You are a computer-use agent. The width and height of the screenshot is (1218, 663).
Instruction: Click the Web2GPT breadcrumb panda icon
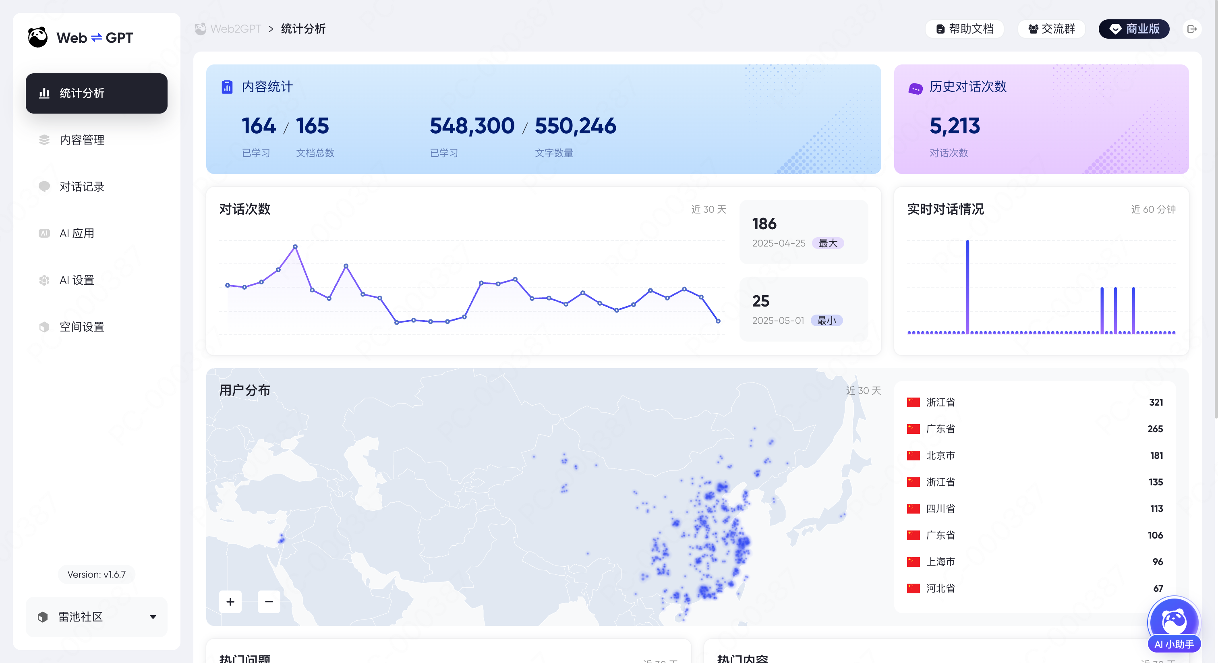click(x=201, y=29)
